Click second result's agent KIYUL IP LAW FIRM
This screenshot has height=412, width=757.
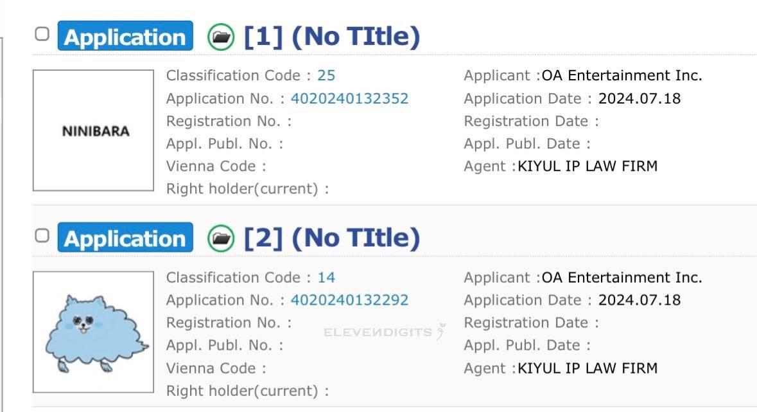(587, 368)
